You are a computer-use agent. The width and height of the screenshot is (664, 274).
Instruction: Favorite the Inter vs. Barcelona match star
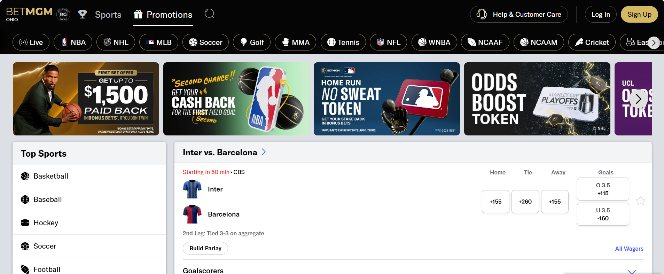(x=641, y=201)
